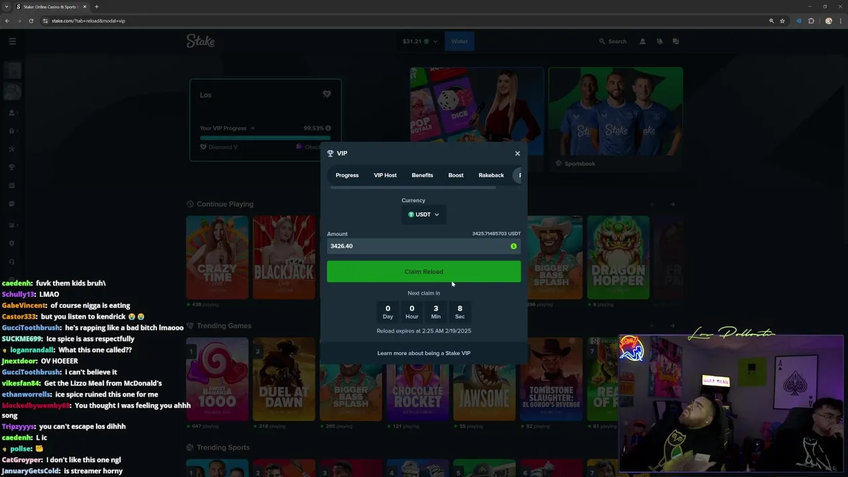Open the USDT currency dropdown
The width and height of the screenshot is (848, 477).
coord(424,215)
